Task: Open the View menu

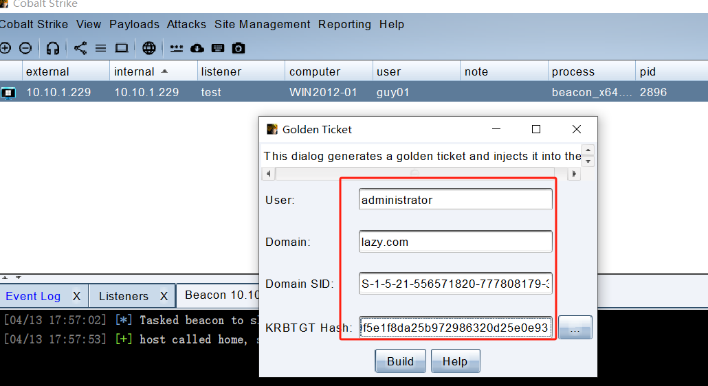Action: pyautogui.click(x=89, y=24)
